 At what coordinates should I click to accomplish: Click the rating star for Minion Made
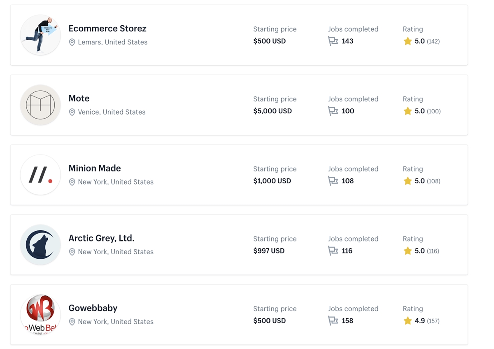(408, 181)
